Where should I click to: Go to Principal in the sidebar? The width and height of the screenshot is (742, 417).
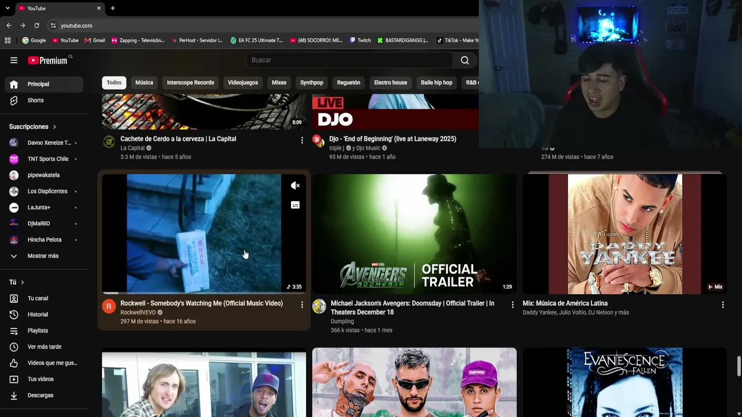(x=44, y=84)
